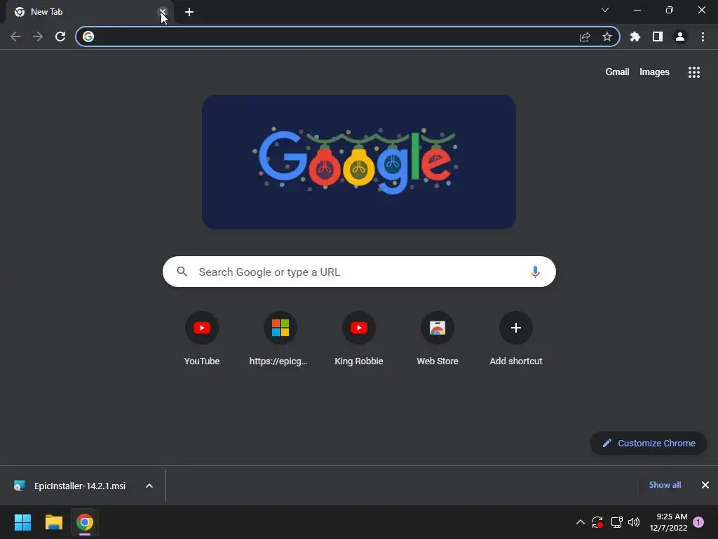Open network tray icon

616,522
